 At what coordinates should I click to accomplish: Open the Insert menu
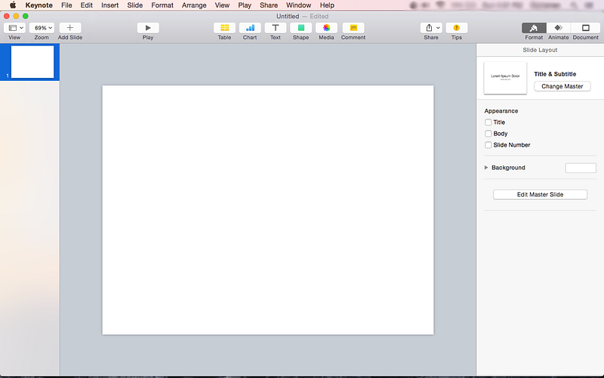pos(109,5)
